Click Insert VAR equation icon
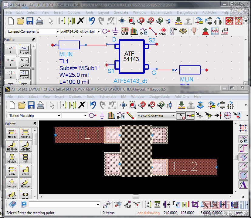This screenshot has width=251, height=218. pos(124,31)
